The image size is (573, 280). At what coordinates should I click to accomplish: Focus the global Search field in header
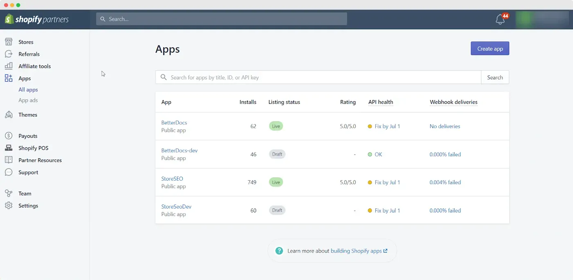tap(221, 19)
